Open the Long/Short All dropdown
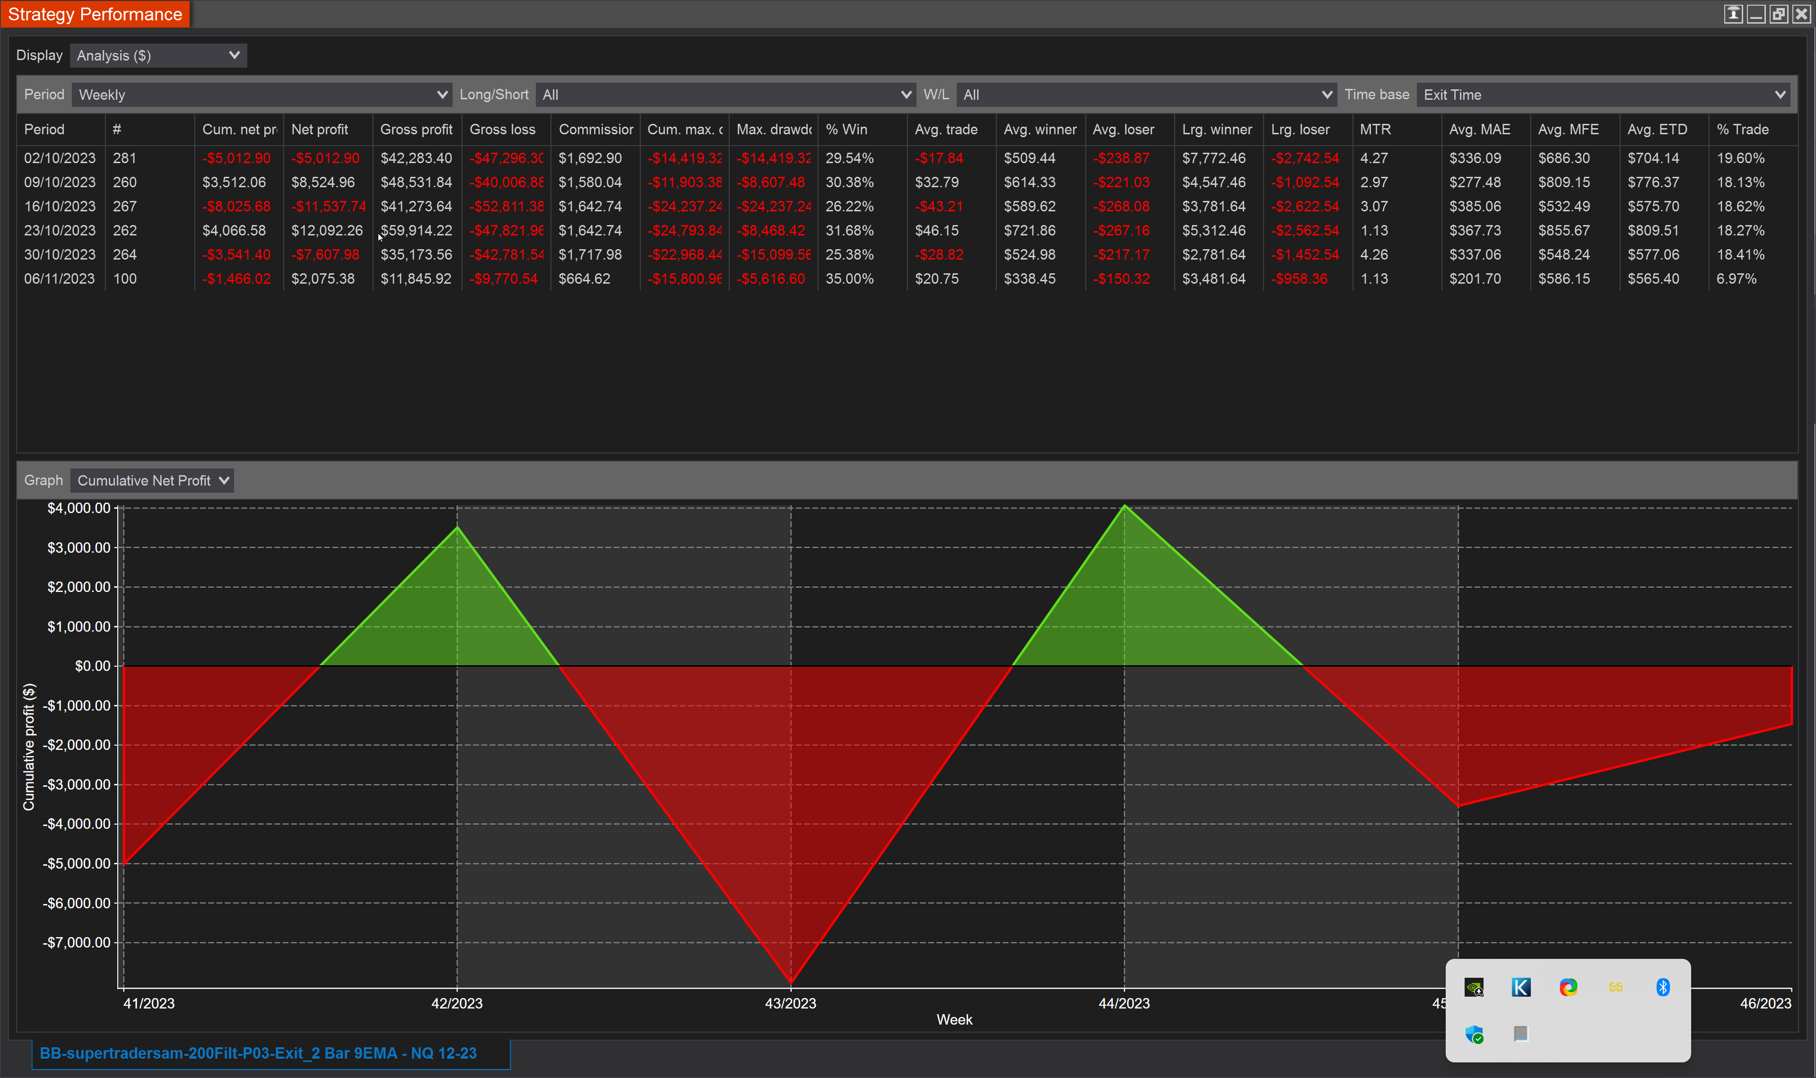The width and height of the screenshot is (1816, 1078). 725,95
